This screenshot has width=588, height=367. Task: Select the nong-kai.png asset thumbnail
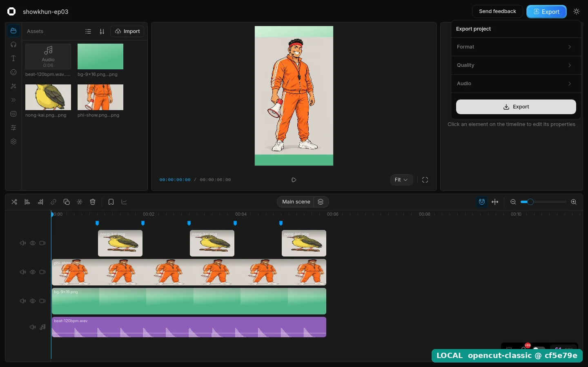48,97
